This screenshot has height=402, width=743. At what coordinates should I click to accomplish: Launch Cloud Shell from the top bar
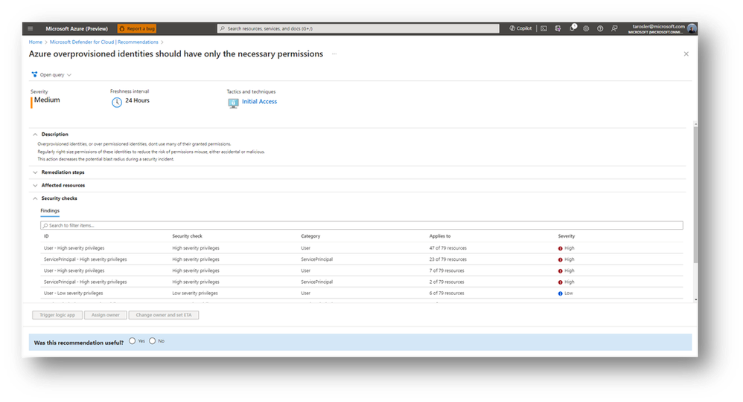coord(544,28)
